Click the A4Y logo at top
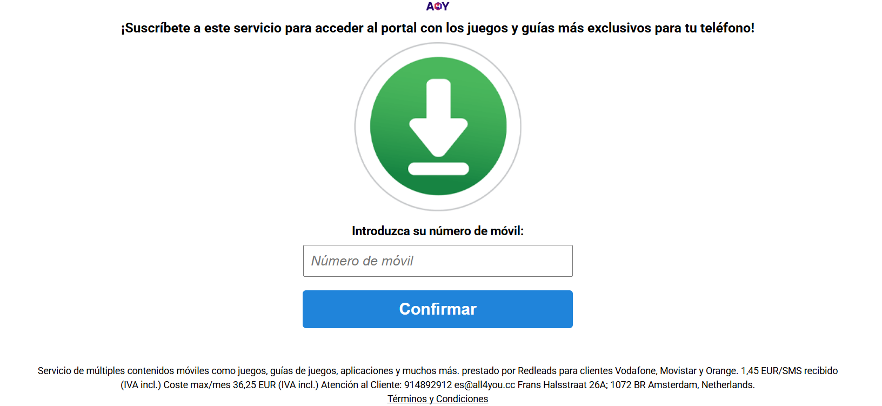Screen dimensions: 882x406 438,6
